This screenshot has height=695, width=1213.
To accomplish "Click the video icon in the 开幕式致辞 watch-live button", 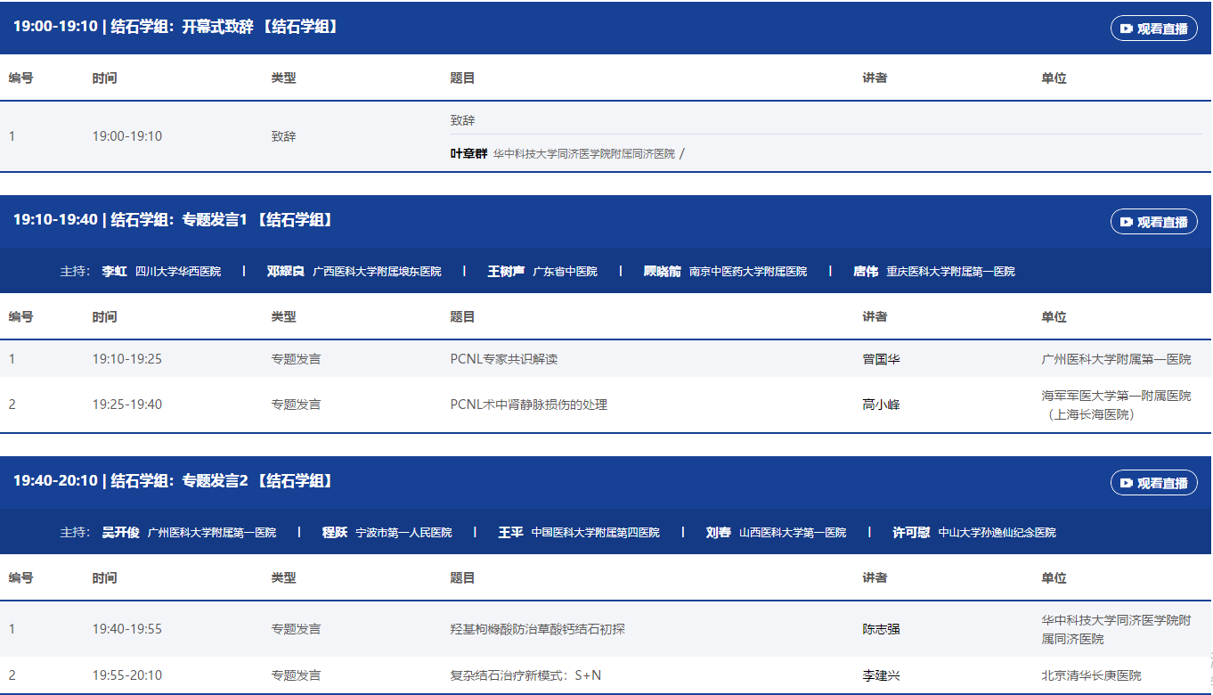I will click(1127, 29).
